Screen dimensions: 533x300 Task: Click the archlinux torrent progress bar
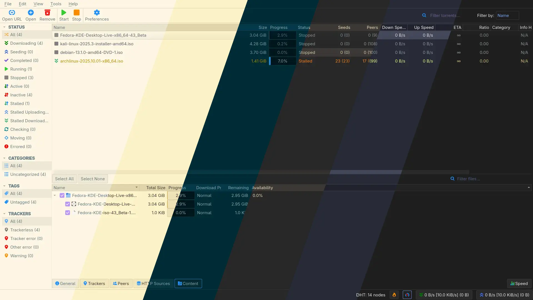[282, 61]
